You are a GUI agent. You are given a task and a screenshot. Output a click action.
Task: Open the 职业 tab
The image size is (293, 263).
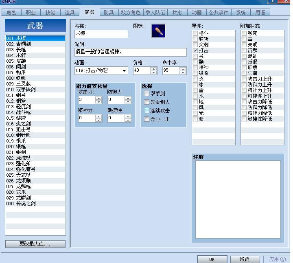coord(31,13)
